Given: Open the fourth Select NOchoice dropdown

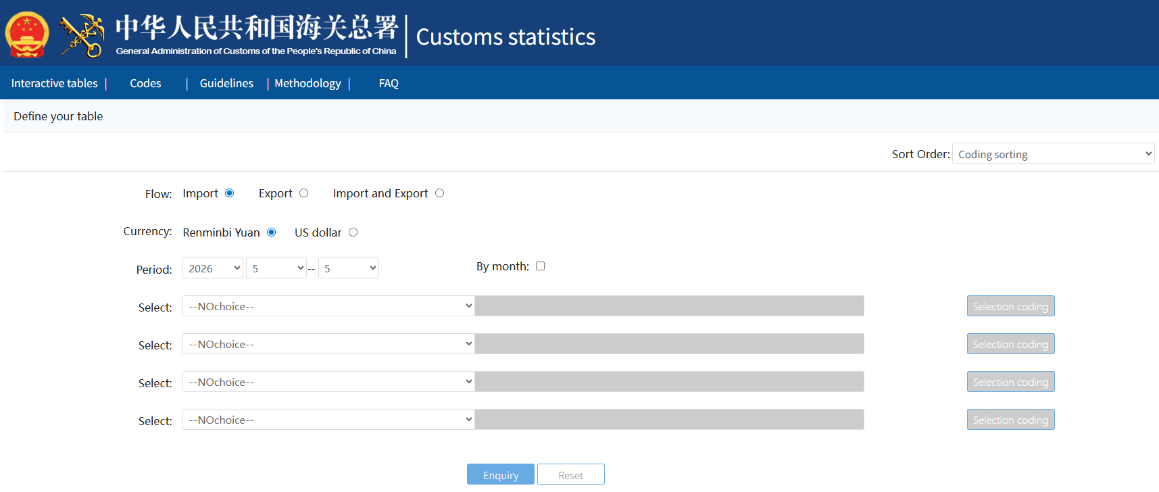Looking at the screenshot, I should 328,420.
